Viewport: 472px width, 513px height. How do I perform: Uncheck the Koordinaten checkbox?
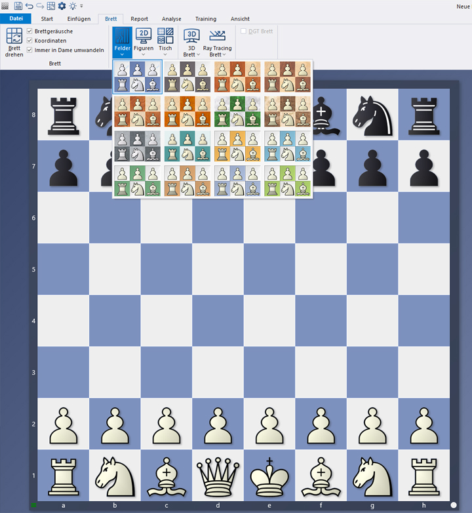point(29,41)
